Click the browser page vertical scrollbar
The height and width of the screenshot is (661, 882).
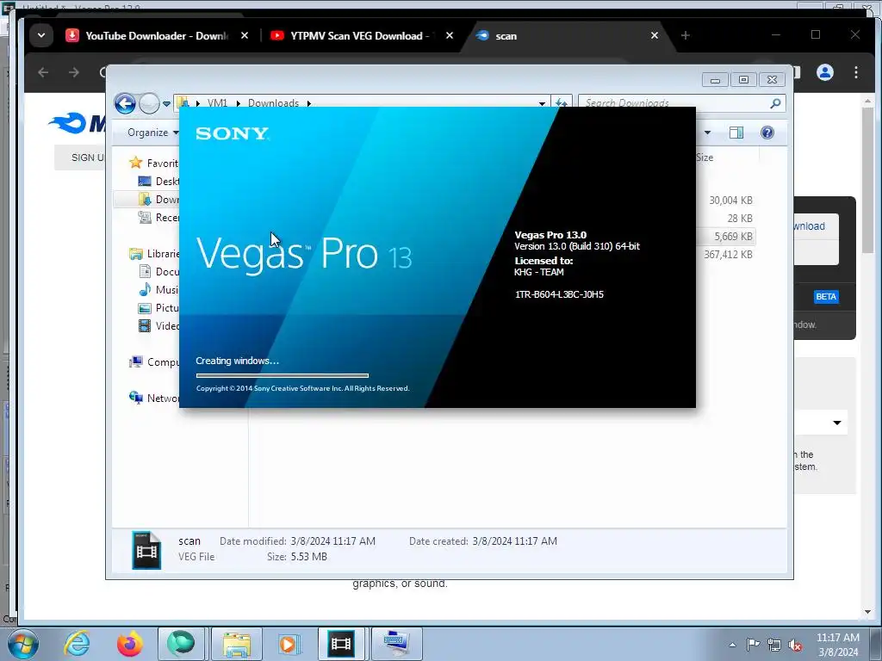tap(867, 180)
